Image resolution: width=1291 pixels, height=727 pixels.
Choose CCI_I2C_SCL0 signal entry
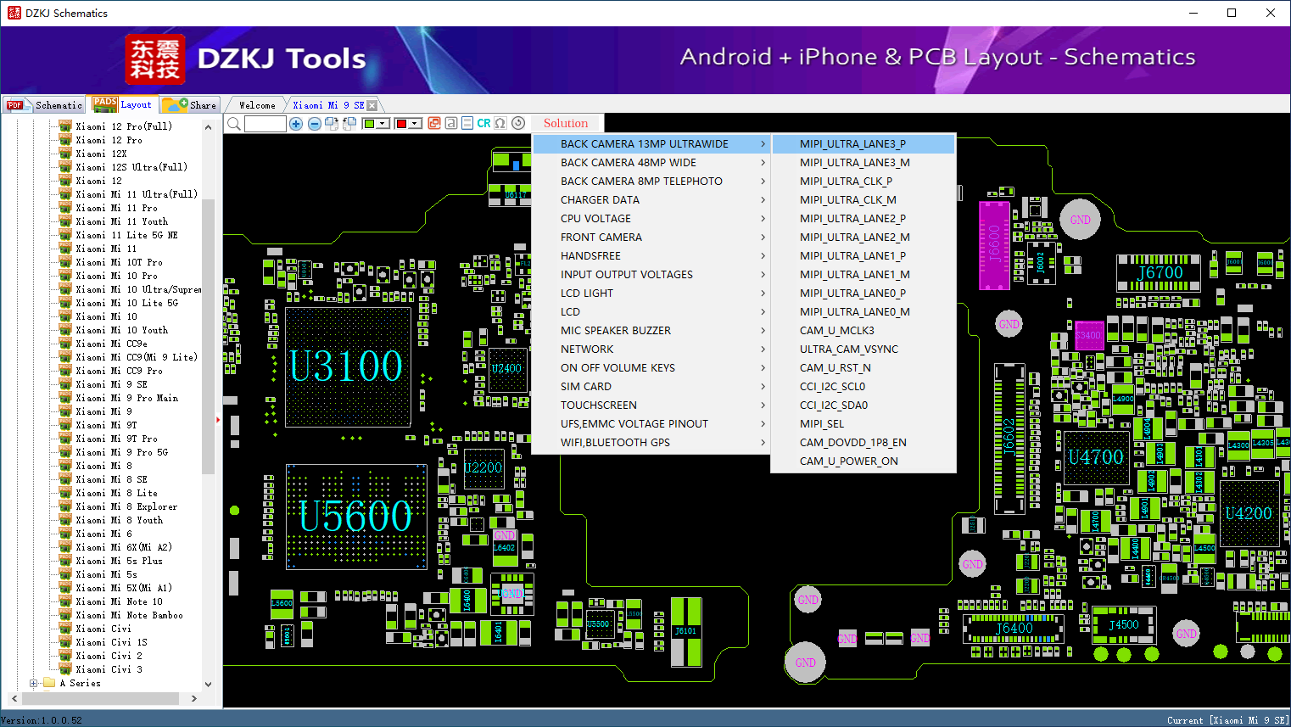[863, 387]
